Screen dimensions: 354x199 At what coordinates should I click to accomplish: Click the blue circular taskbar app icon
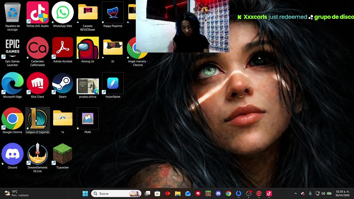pos(238,193)
